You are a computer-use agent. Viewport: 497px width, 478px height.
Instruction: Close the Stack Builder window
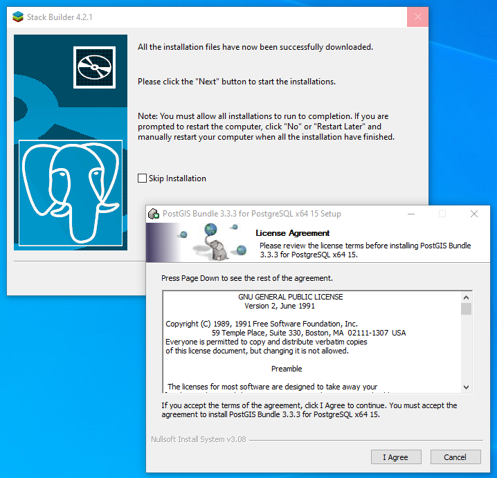[418, 17]
